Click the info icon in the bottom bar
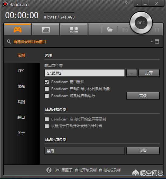The height and width of the screenshot is (179, 166). click(49, 170)
